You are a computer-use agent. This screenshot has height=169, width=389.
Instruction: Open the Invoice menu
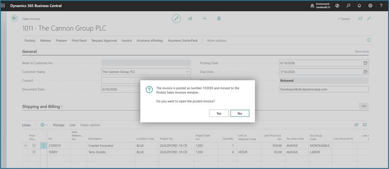click(127, 41)
